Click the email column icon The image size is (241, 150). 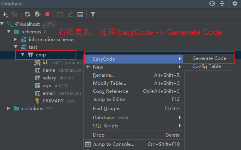(37, 93)
